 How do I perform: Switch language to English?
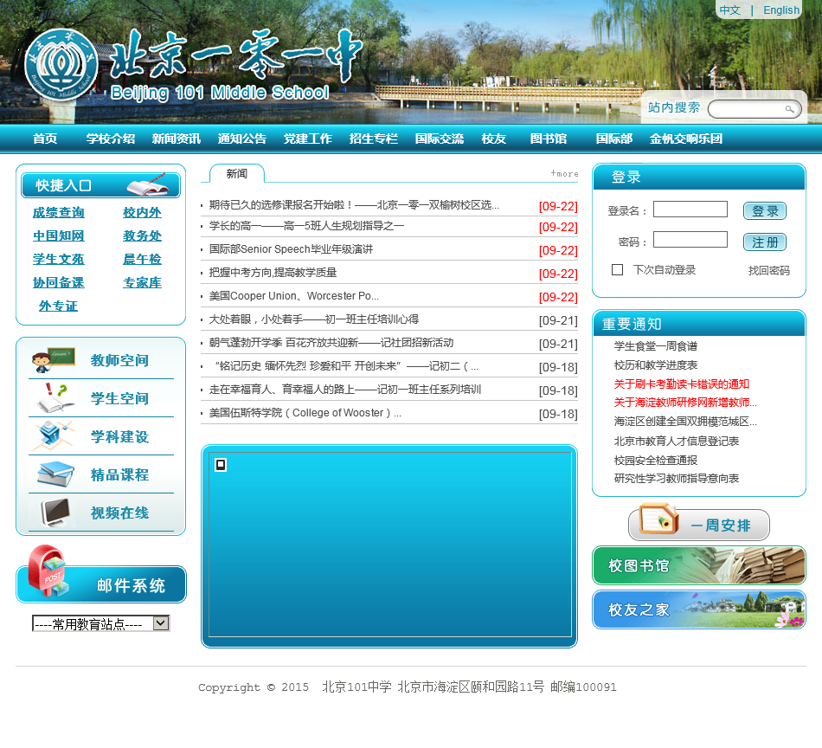coord(781,10)
